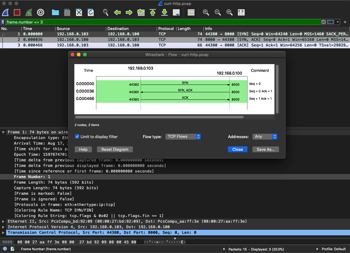Click the find packet magnifier icon
This screenshot has height=253, width=350.
coord(106,12)
